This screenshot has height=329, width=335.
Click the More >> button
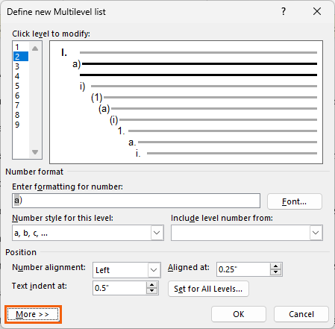(33, 314)
